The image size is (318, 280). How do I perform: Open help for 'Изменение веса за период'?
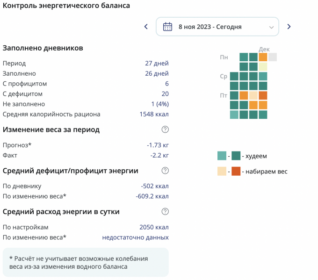pos(165,129)
